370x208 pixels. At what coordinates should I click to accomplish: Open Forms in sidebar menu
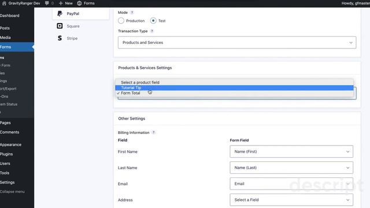coord(17,47)
